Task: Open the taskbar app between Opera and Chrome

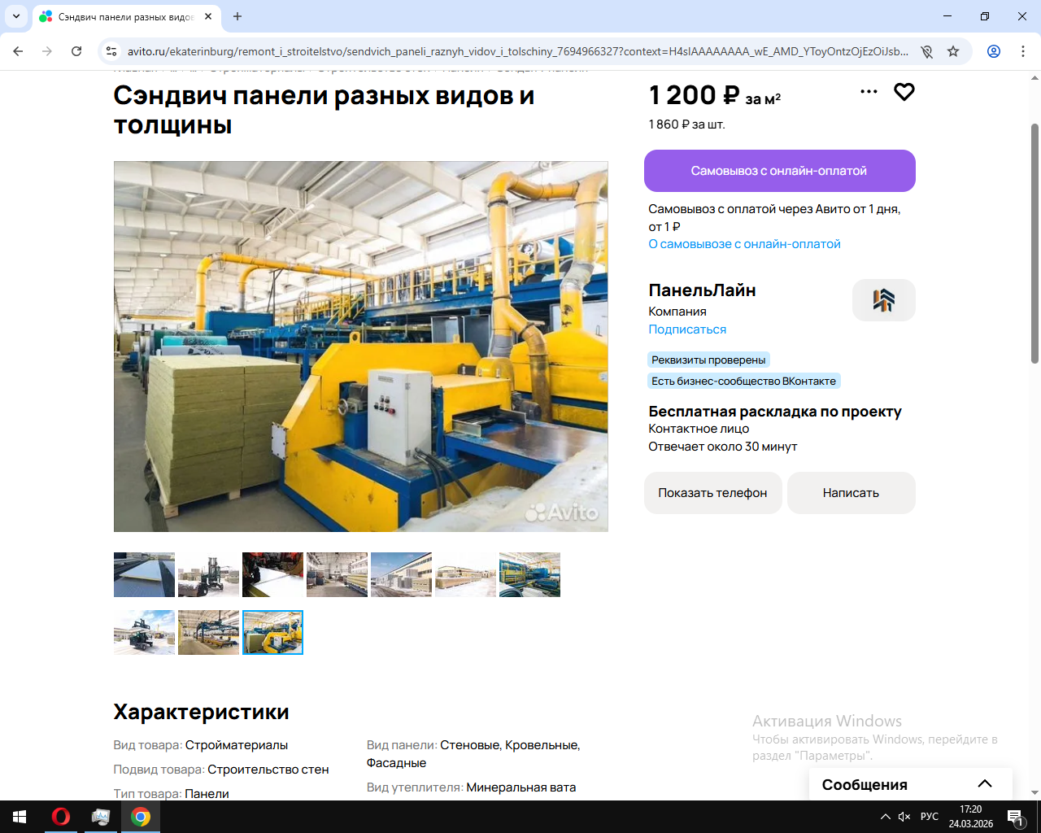Action: point(101,817)
